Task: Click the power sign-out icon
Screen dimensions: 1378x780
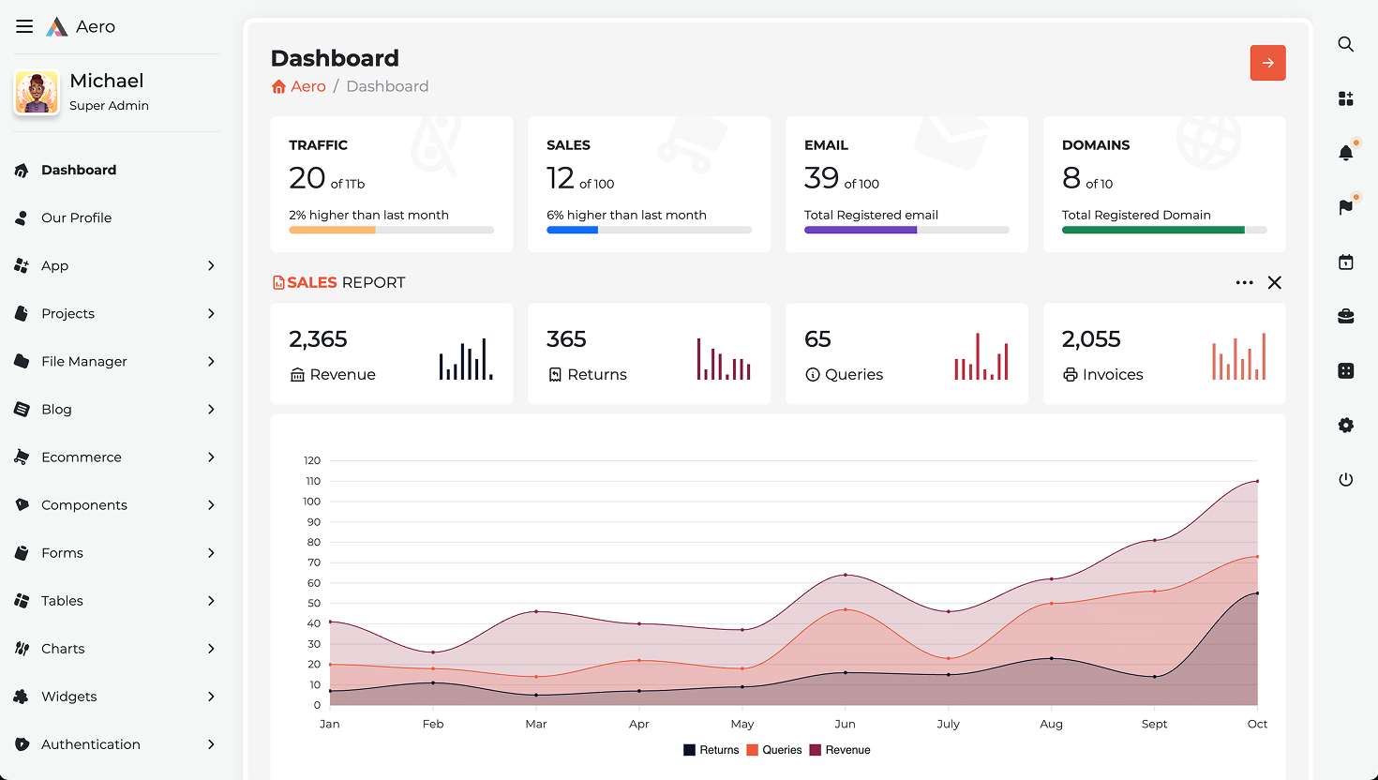Action: pyautogui.click(x=1345, y=480)
